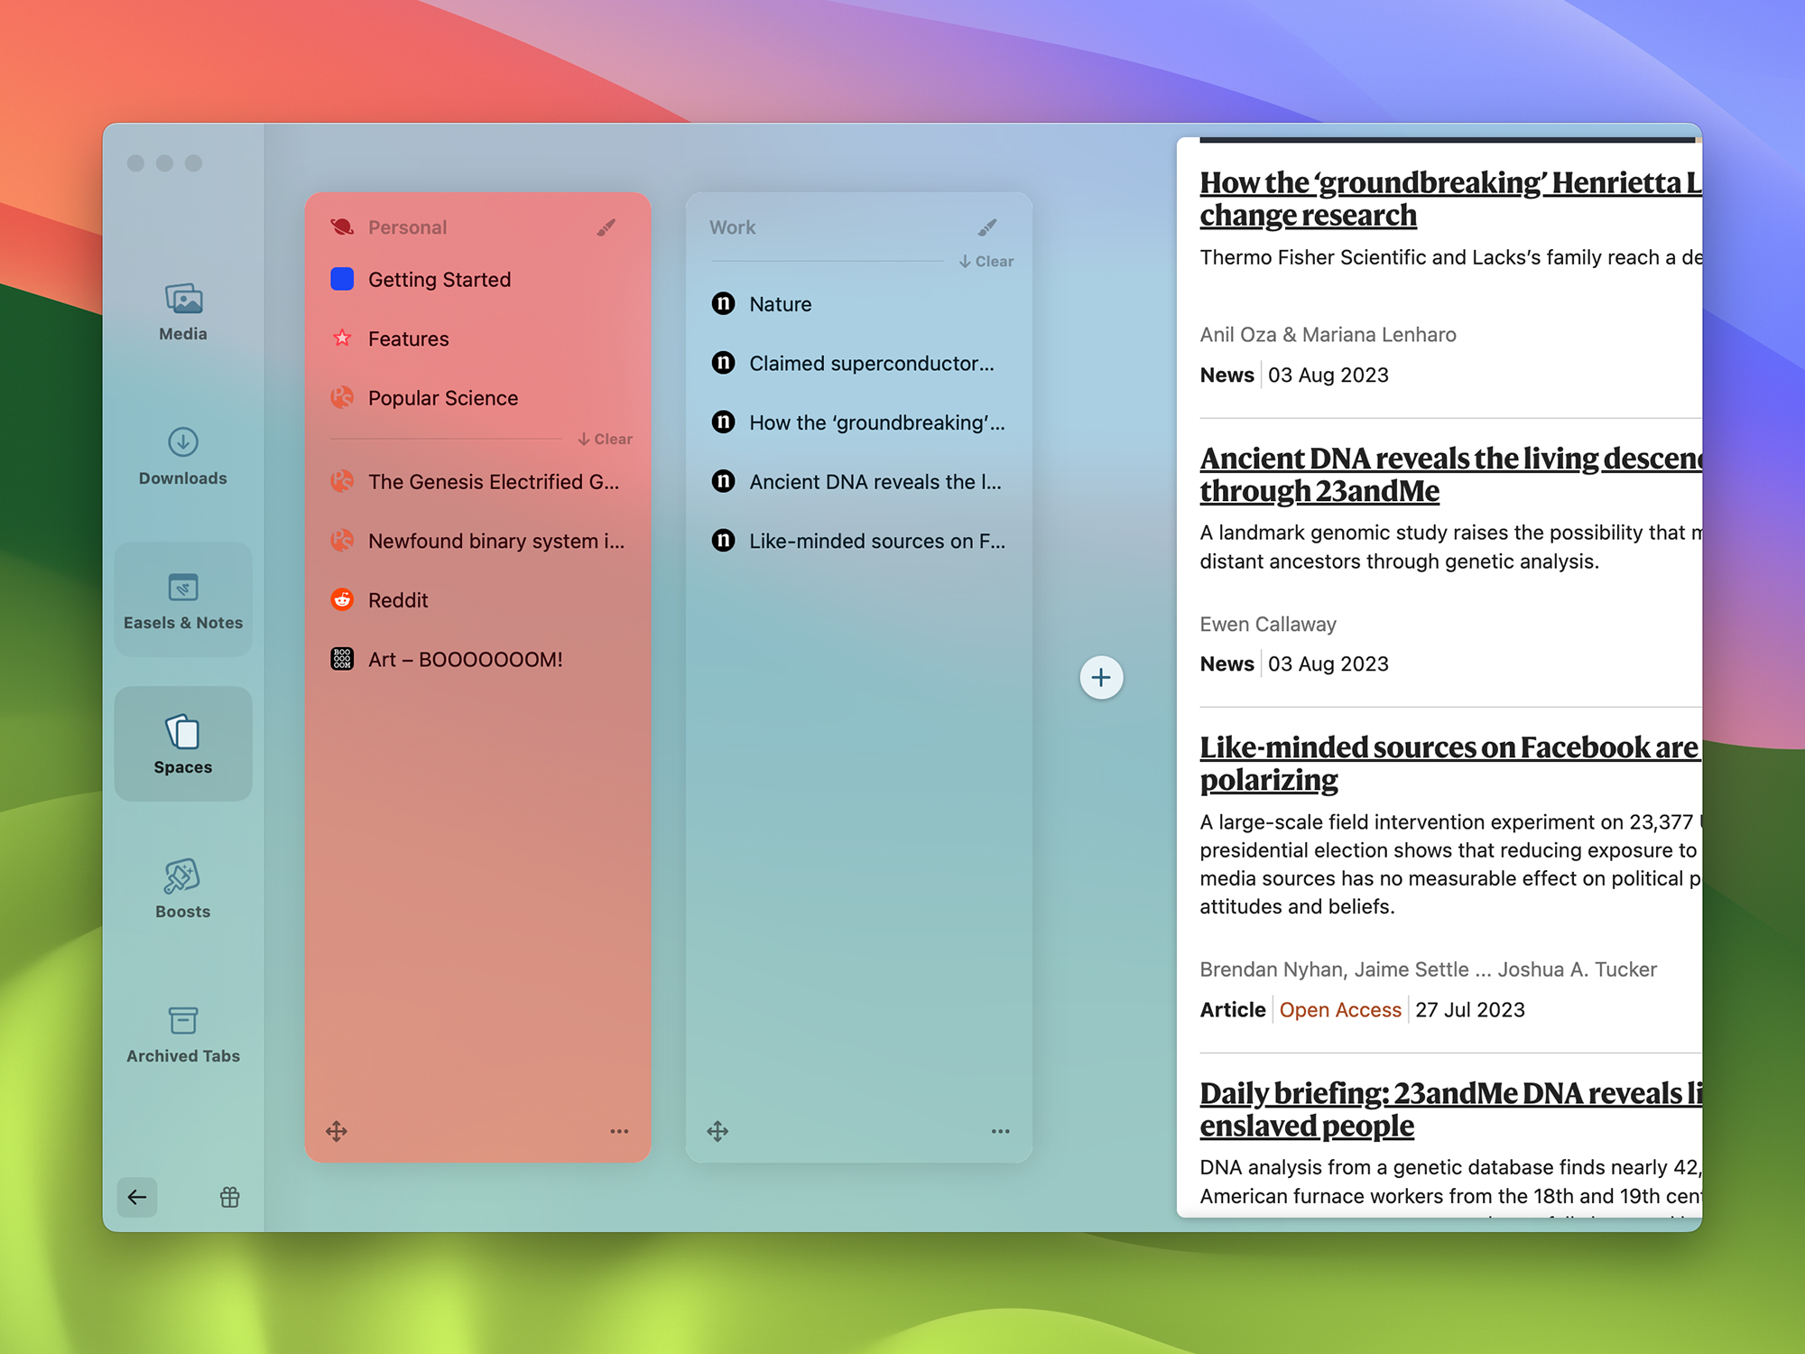Select Archived Tabs panel

click(182, 1030)
